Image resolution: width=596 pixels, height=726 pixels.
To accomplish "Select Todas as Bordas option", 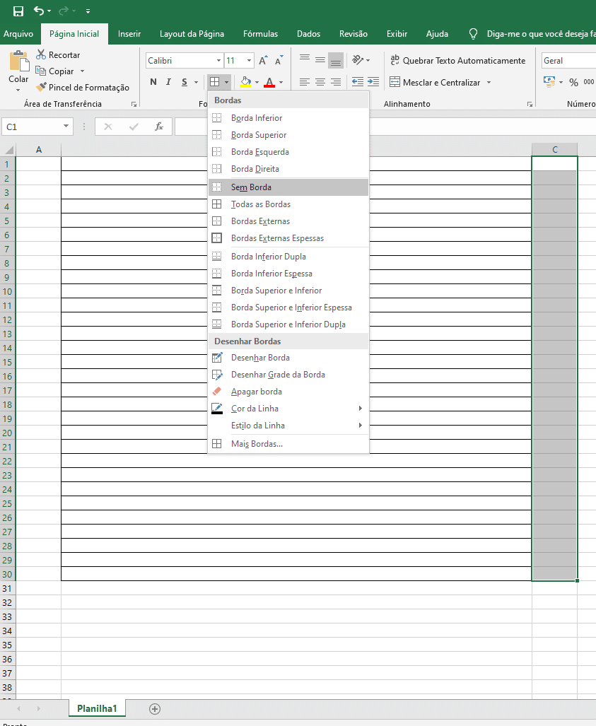I will coord(288,204).
